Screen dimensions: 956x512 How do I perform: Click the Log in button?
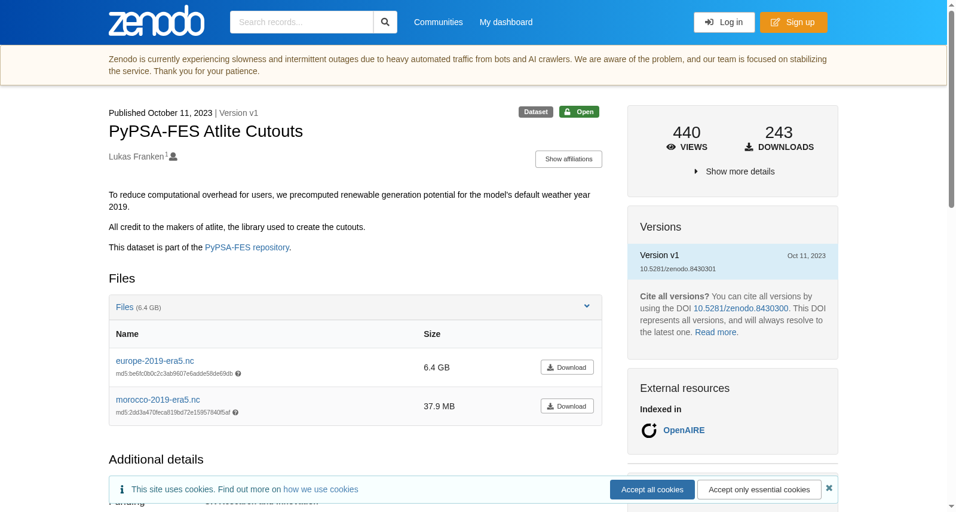(724, 22)
